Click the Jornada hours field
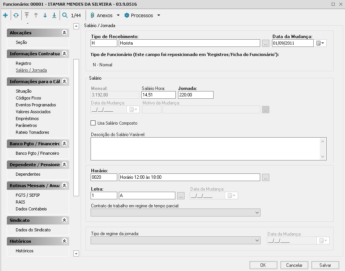 [196, 95]
